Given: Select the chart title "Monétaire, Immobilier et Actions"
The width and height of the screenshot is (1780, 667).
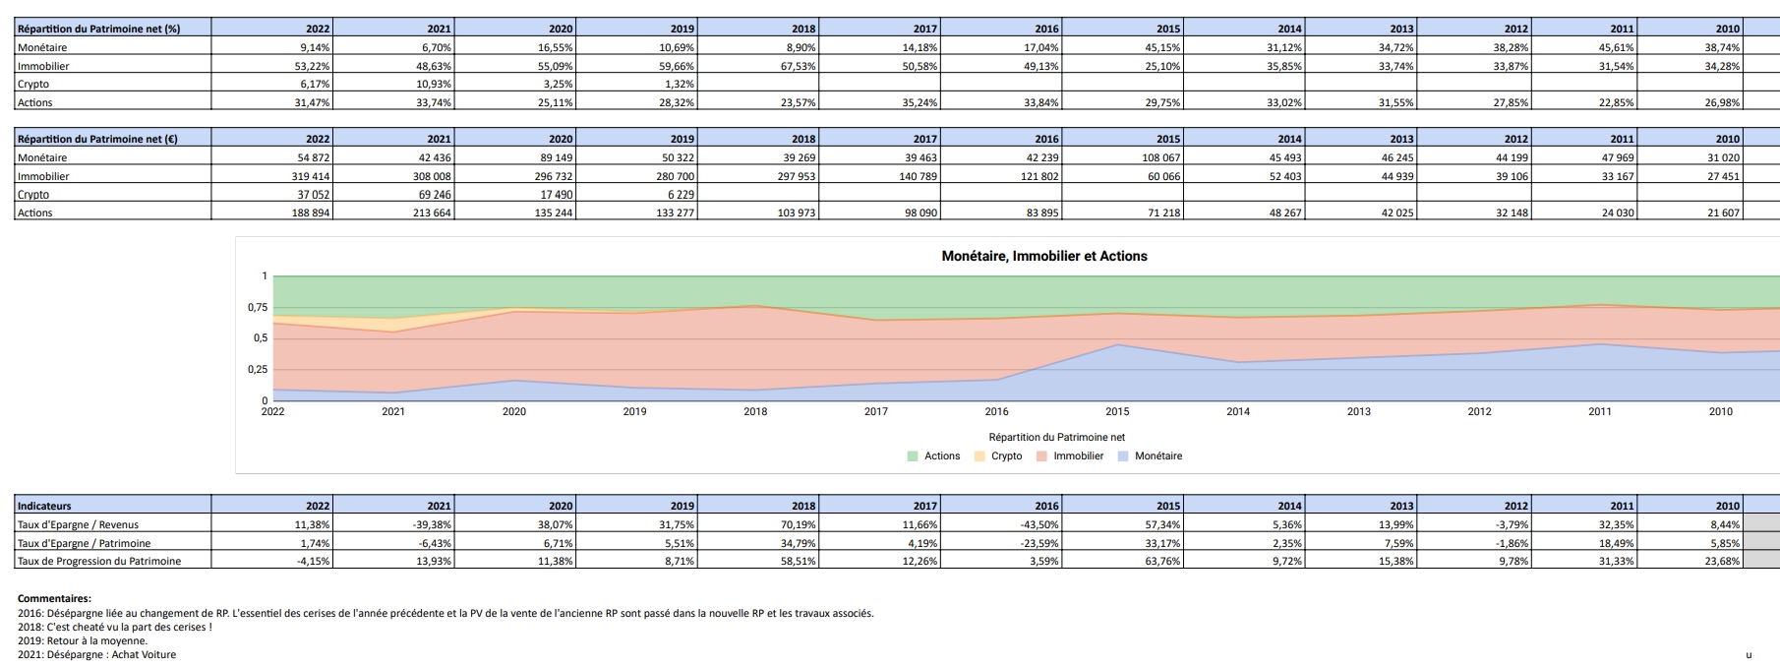Looking at the screenshot, I should [1044, 256].
